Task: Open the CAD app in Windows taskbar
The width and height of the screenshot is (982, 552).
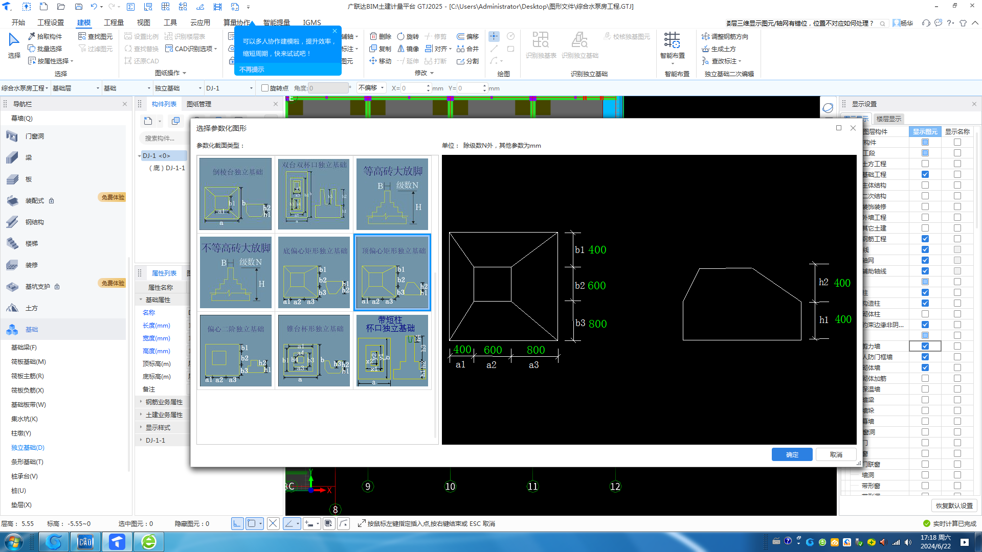Action: 85,542
